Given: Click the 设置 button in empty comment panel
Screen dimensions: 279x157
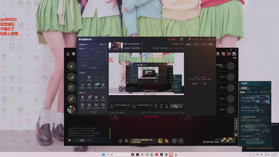Looking at the screenshot, I should [x=204, y=83].
